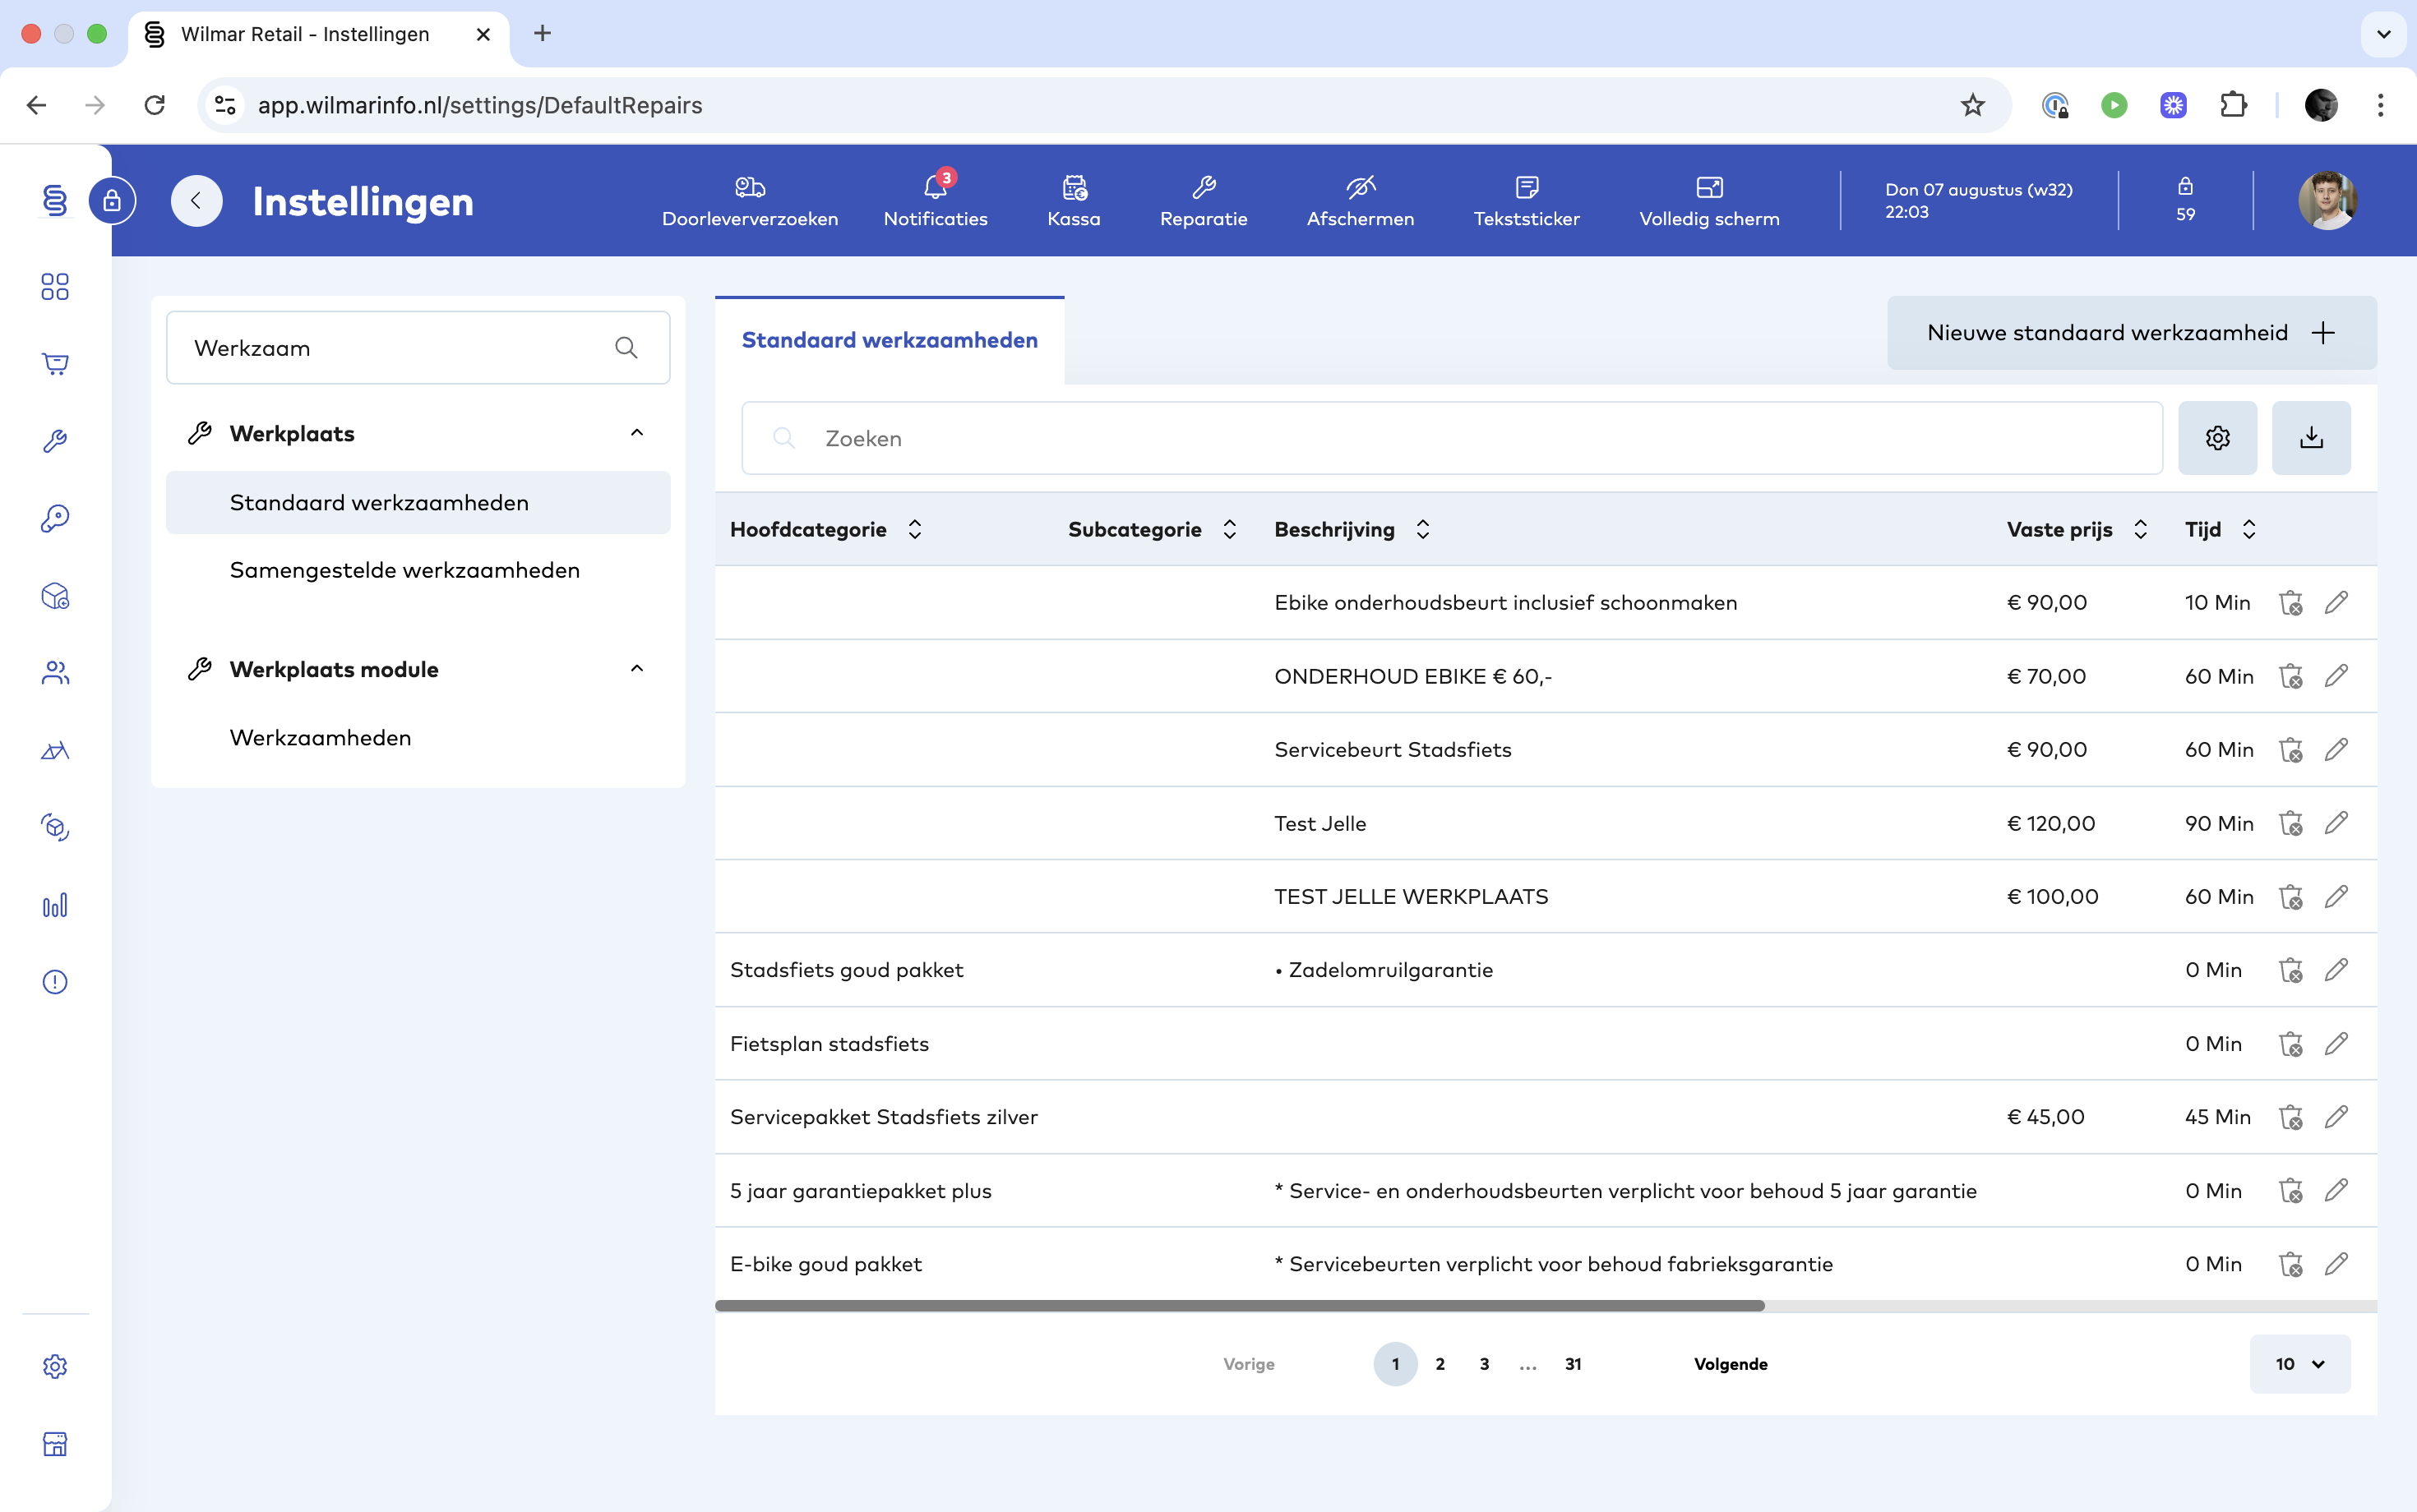This screenshot has width=2417, height=1512.
Task: Delete the Fietsplan stadsfiets row
Action: 2290,1043
